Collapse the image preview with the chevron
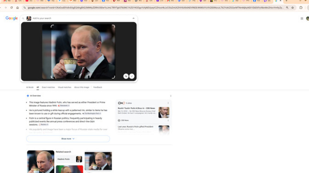Screen dimensions: 309x173 point(133,18)
